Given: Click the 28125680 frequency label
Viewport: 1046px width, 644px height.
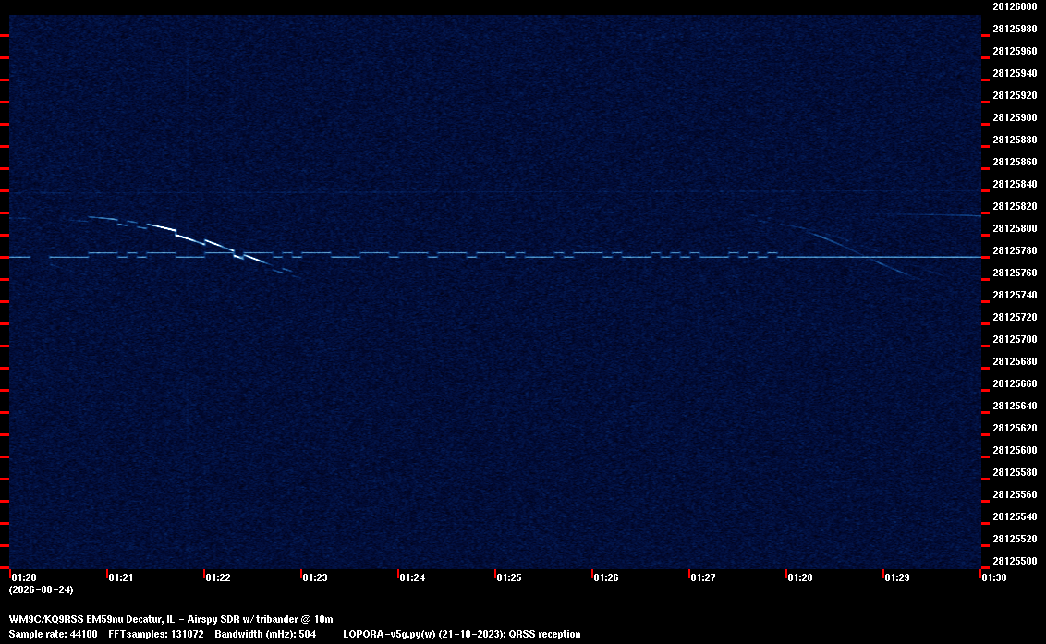Looking at the screenshot, I should tap(1015, 361).
